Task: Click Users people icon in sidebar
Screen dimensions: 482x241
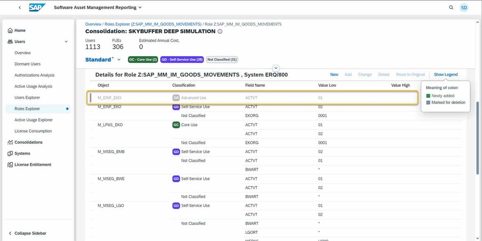Action: tap(10, 42)
